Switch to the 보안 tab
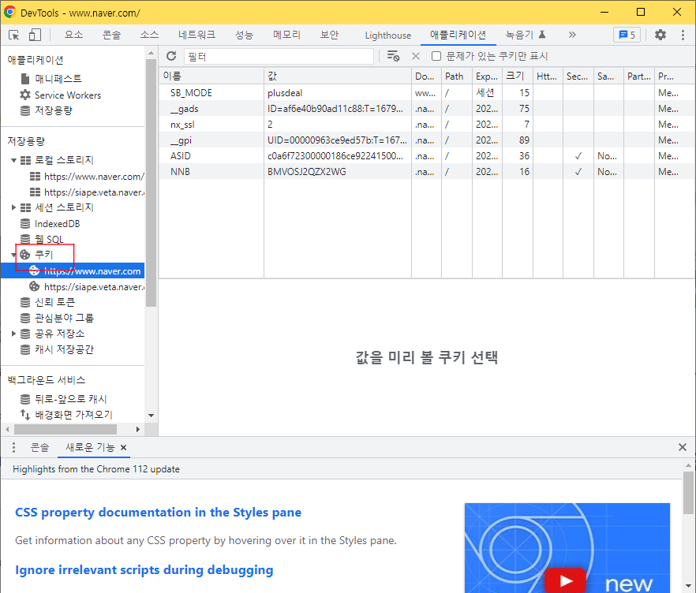 pyautogui.click(x=329, y=35)
